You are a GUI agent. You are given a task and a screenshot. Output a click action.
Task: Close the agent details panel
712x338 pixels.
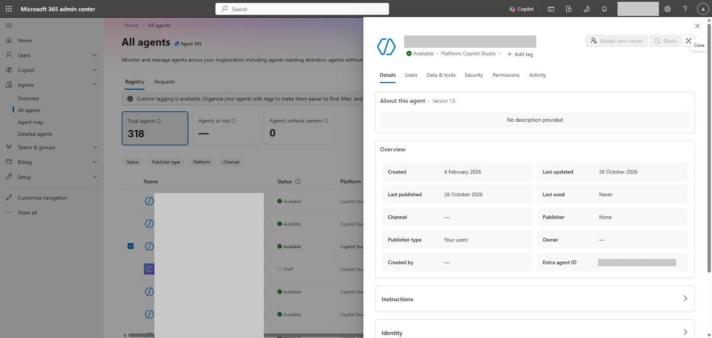pos(697,26)
